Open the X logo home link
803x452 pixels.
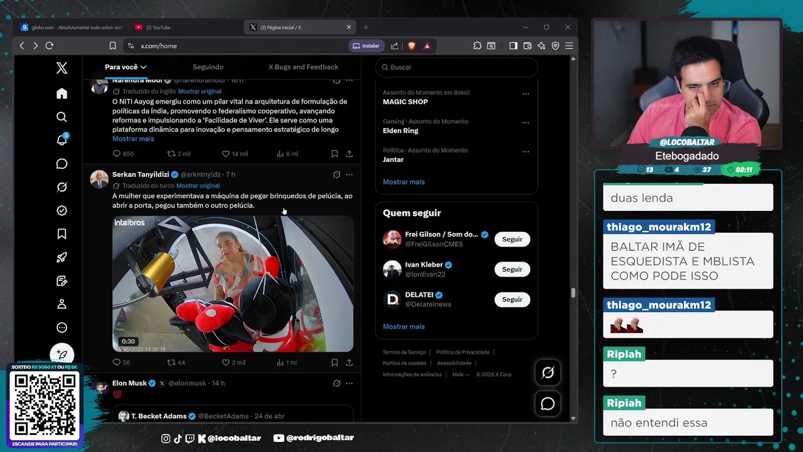point(61,68)
